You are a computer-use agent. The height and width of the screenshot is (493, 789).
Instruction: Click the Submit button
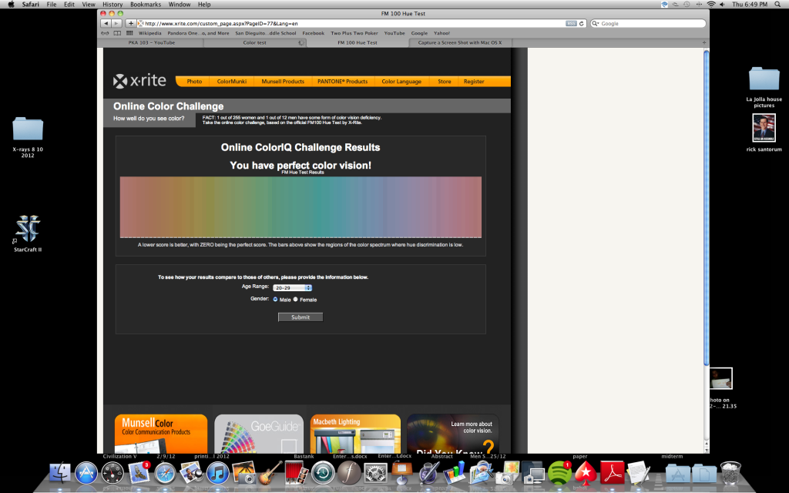click(300, 317)
